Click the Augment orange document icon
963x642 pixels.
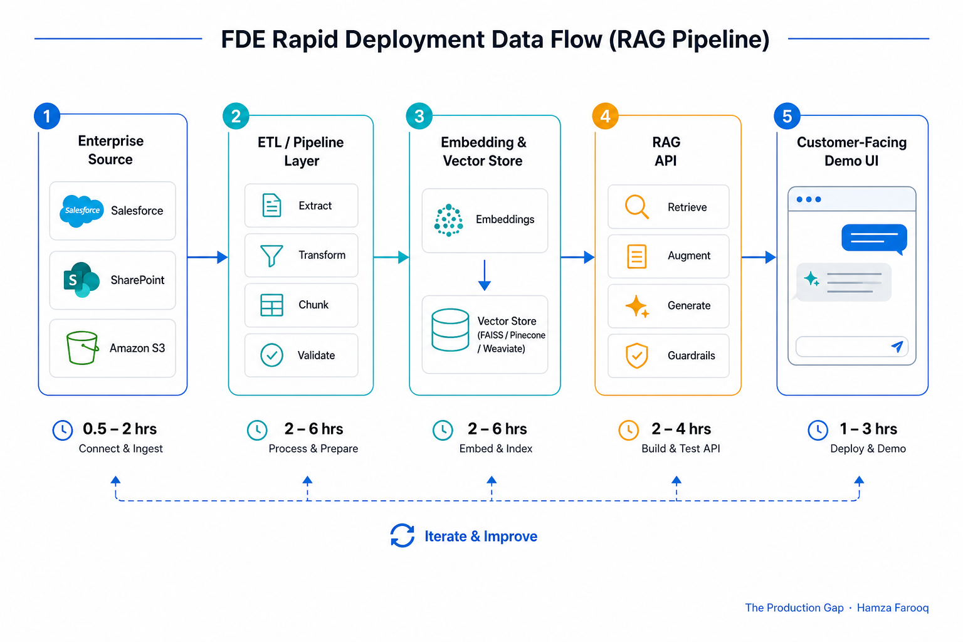(637, 256)
